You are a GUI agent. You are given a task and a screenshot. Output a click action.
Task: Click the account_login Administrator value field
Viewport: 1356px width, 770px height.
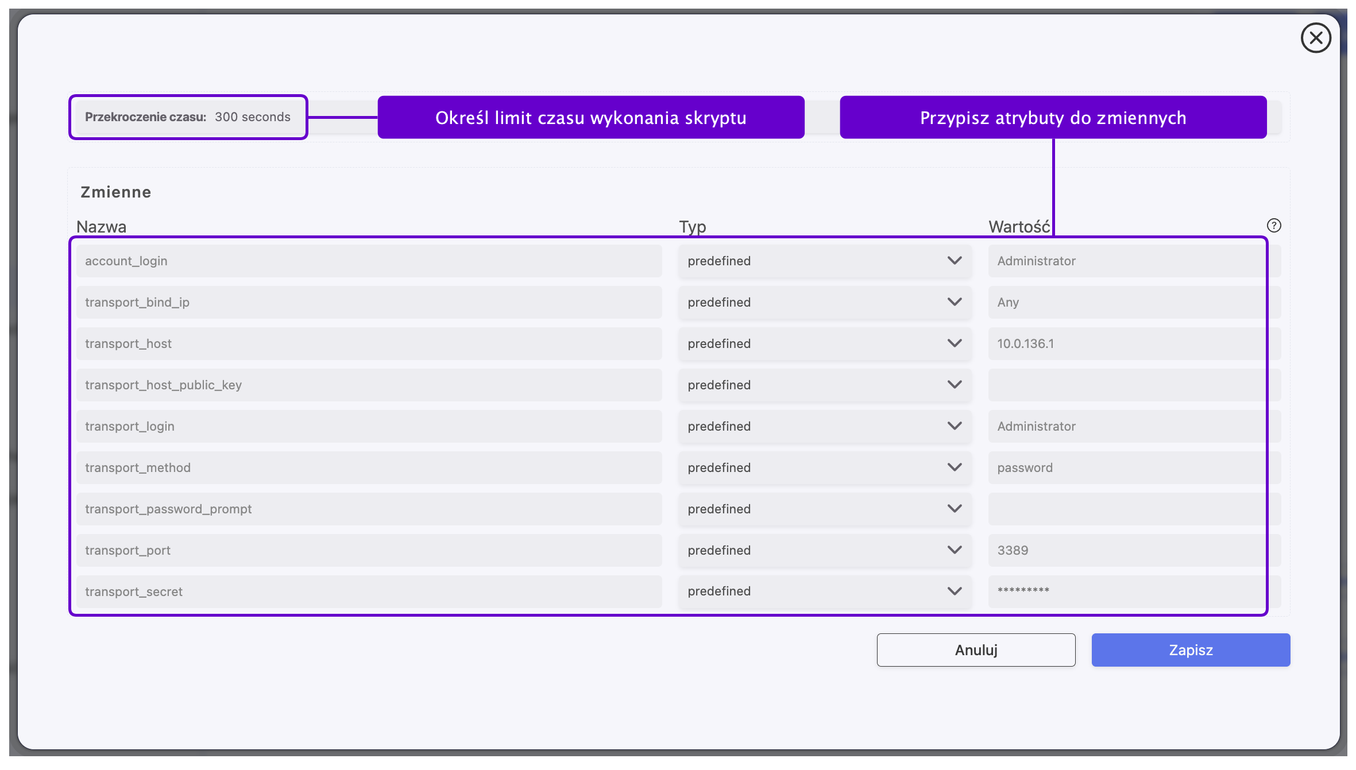pos(1126,261)
